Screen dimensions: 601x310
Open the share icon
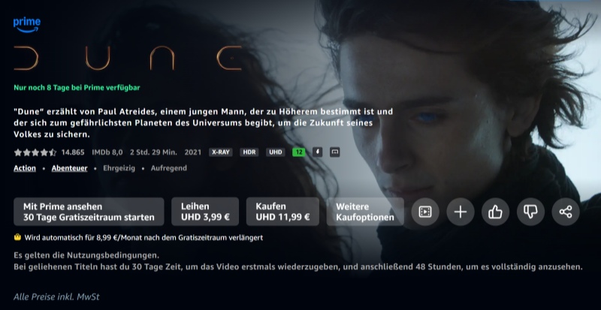566,212
